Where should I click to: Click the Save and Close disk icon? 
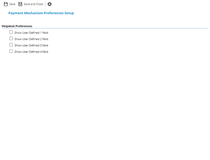(x=20, y=4)
